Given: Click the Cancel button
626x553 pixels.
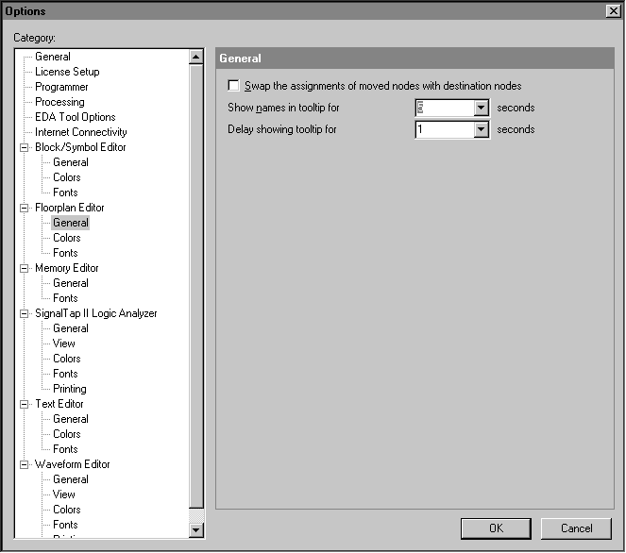Looking at the screenshot, I should click(x=576, y=528).
